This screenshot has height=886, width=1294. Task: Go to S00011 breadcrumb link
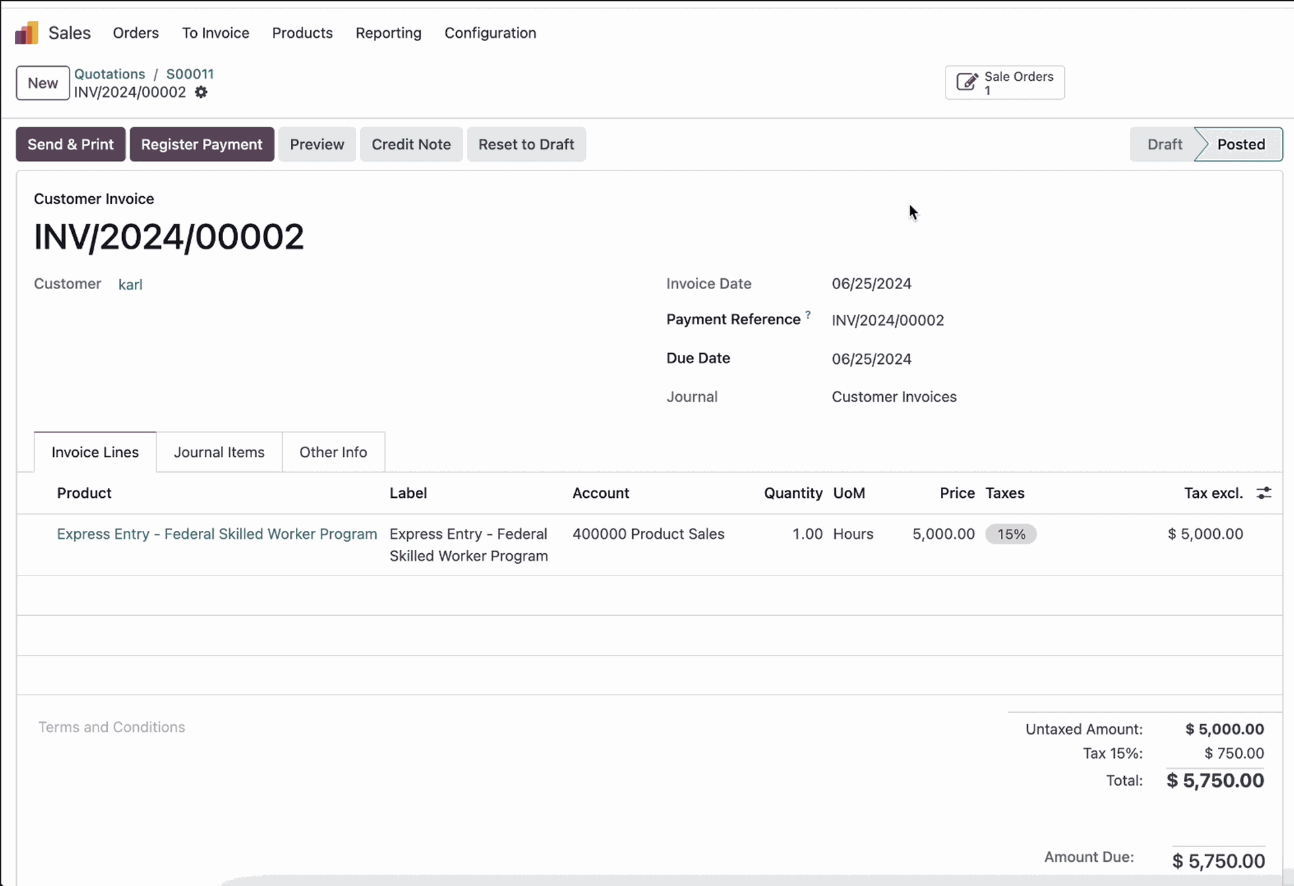tap(190, 74)
